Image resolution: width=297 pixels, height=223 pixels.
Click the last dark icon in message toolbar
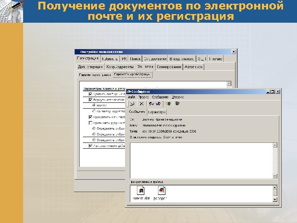click(x=177, y=104)
